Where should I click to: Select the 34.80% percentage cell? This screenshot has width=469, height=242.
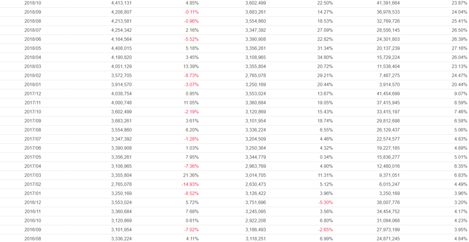(x=325, y=58)
